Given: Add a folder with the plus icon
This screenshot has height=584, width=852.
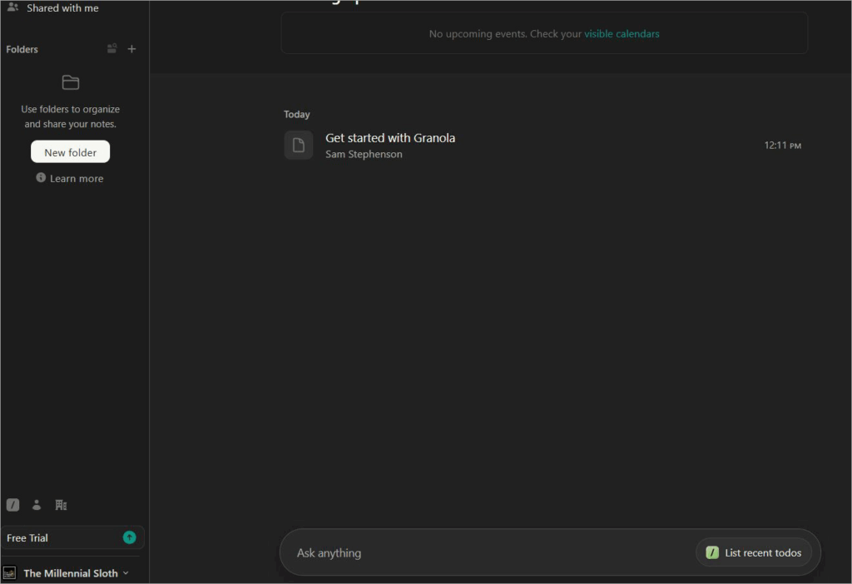Looking at the screenshot, I should [x=131, y=49].
